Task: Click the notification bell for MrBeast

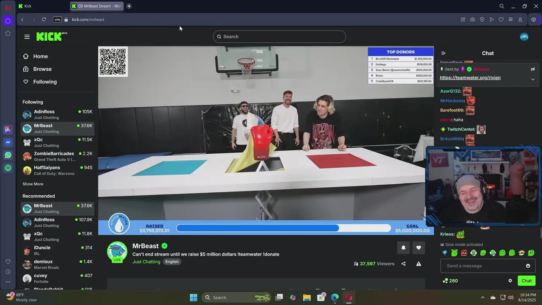Action: coord(403,248)
